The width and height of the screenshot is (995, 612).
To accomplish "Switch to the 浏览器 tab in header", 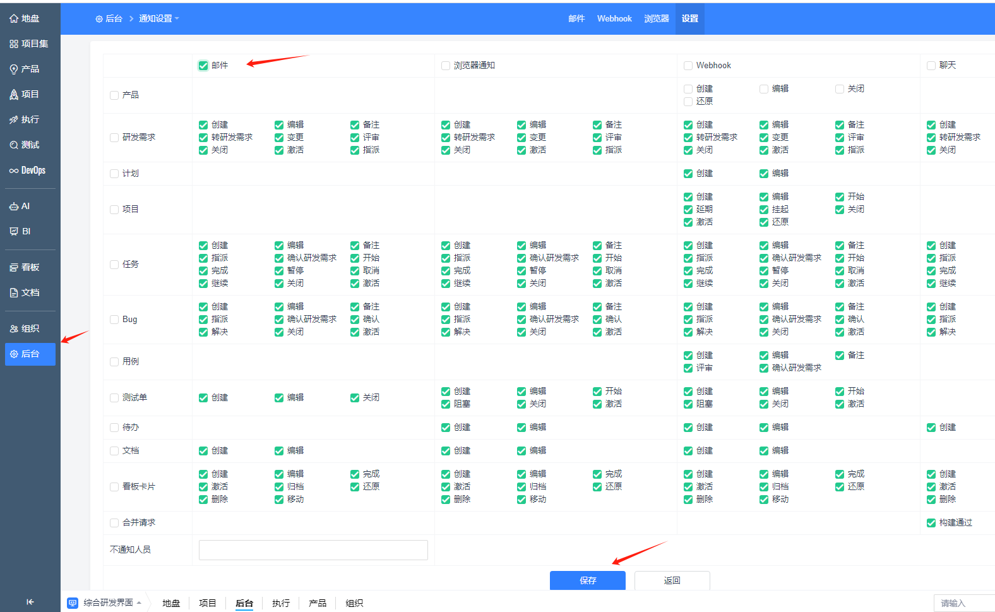I will pyautogui.click(x=656, y=19).
